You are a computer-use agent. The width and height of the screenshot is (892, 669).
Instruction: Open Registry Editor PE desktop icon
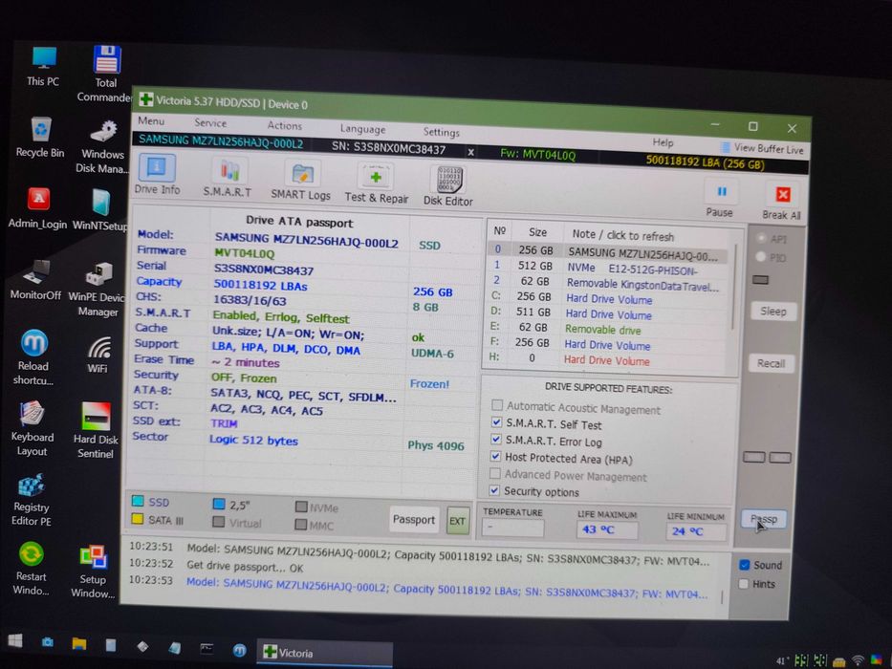[x=32, y=499]
